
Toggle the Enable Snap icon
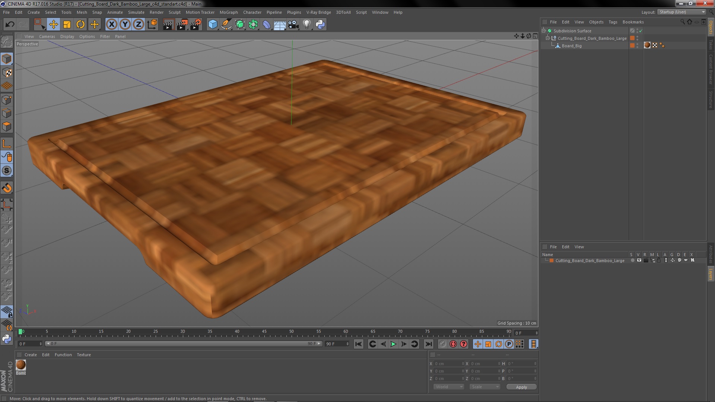[x=7, y=171]
